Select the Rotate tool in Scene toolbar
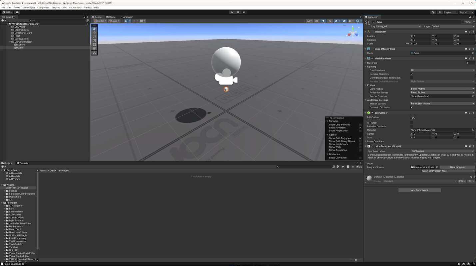The height and width of the screenshot is (266, 476). 94,37
